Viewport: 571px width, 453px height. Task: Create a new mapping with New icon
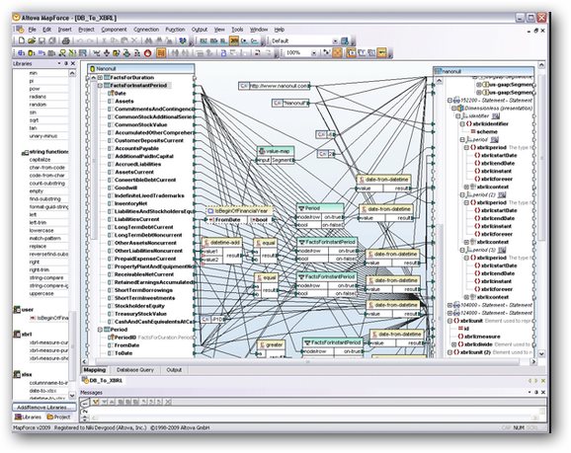coord(22,40)
